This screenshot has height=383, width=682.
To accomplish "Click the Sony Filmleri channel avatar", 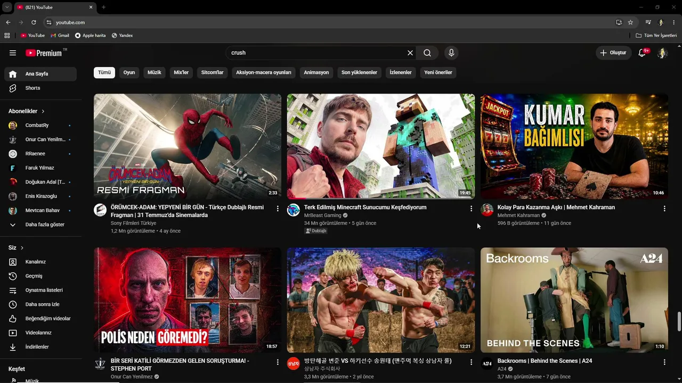I will (100, 210).
